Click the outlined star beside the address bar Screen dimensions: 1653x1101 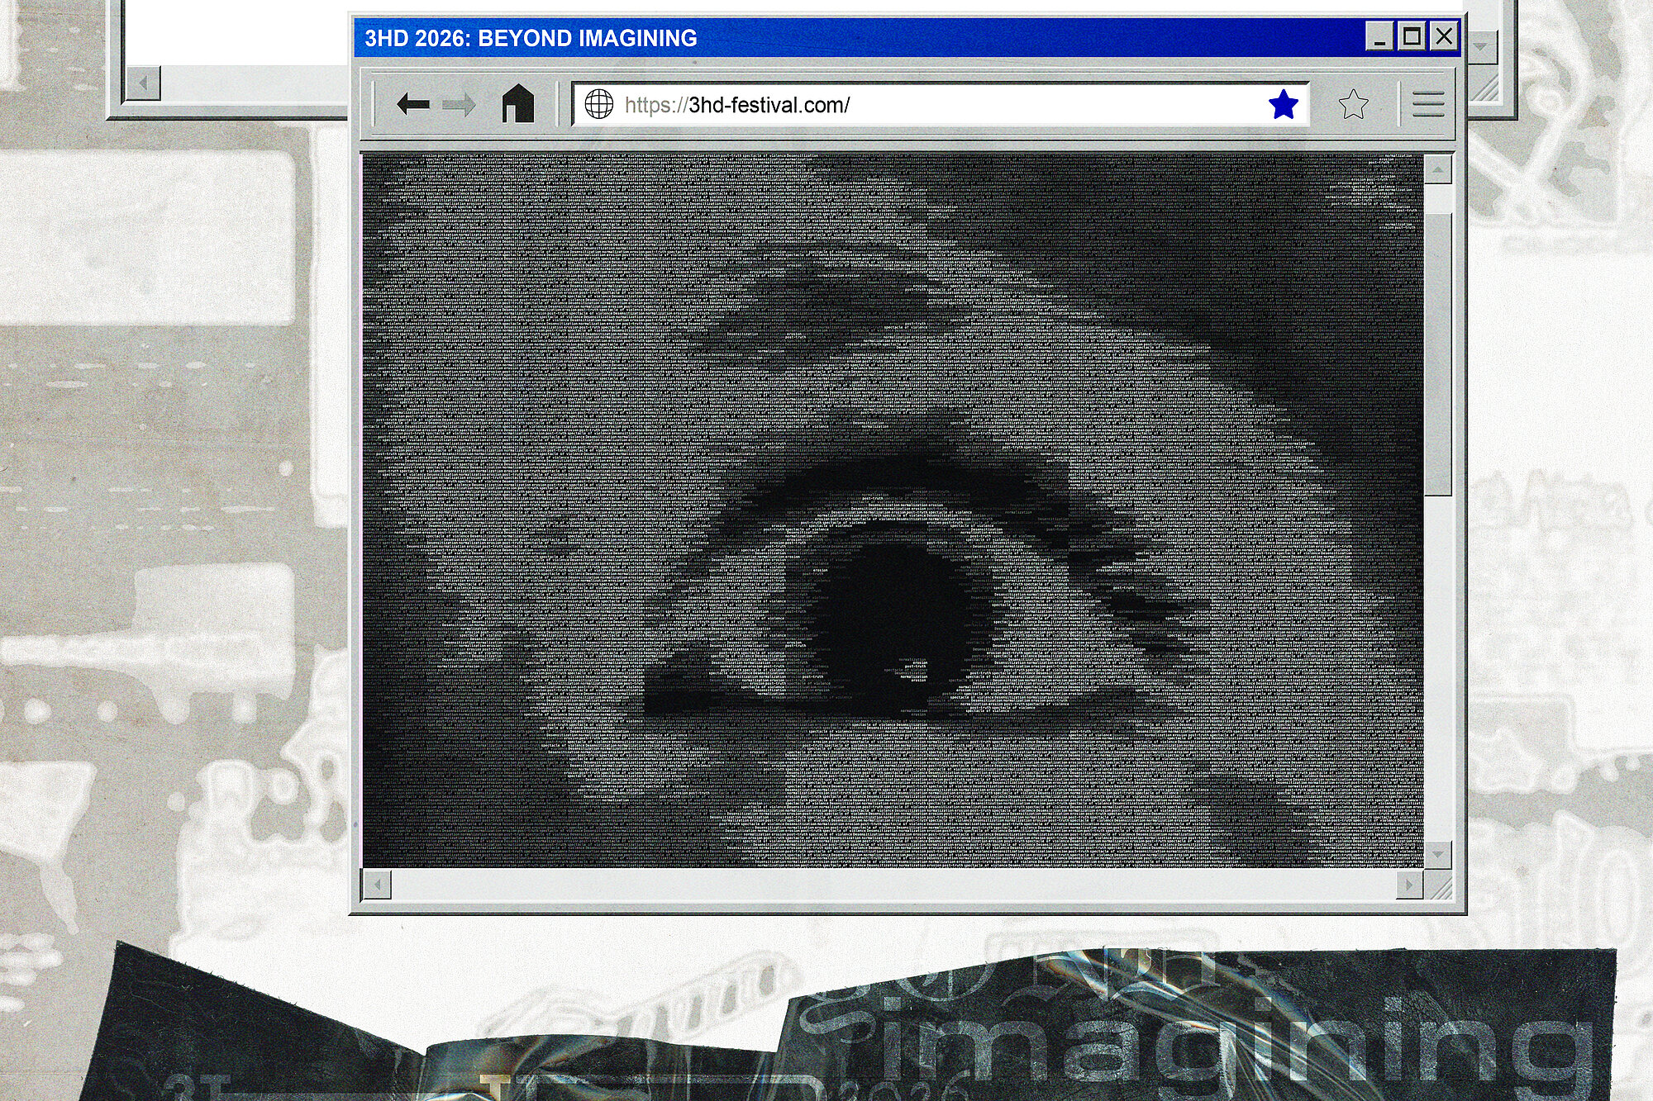1353,105
